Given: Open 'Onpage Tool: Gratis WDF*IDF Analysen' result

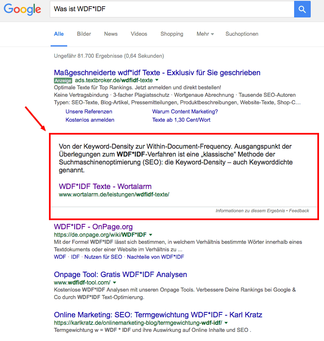Looking at the screenshot, I should [x=120, y=275].
